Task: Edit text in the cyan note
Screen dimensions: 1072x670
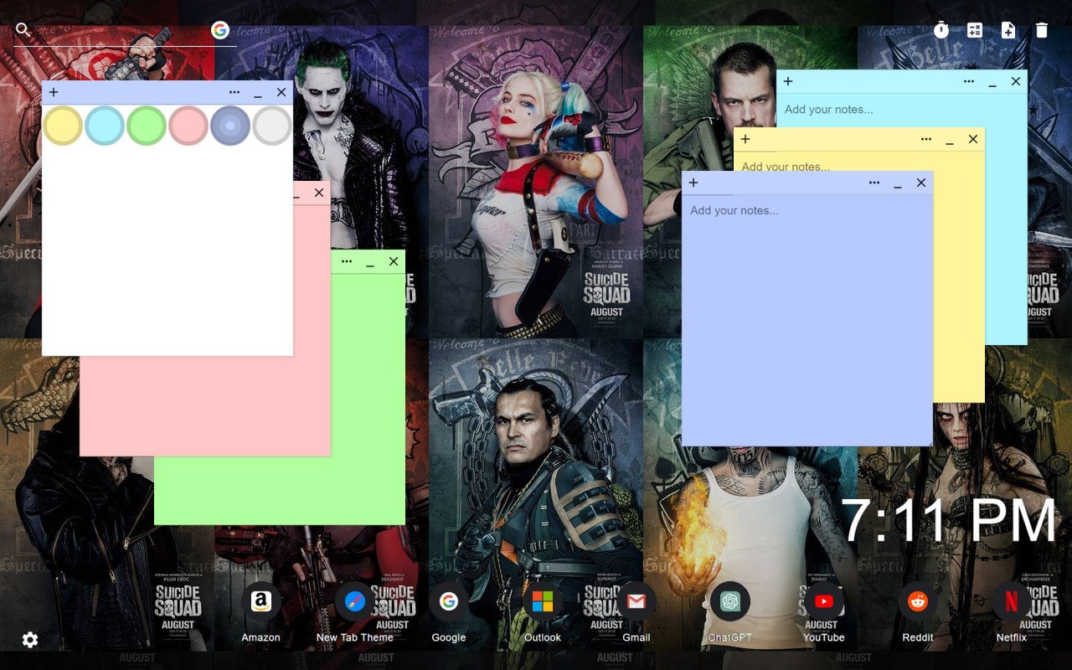Action: click(x=902, y=110)
